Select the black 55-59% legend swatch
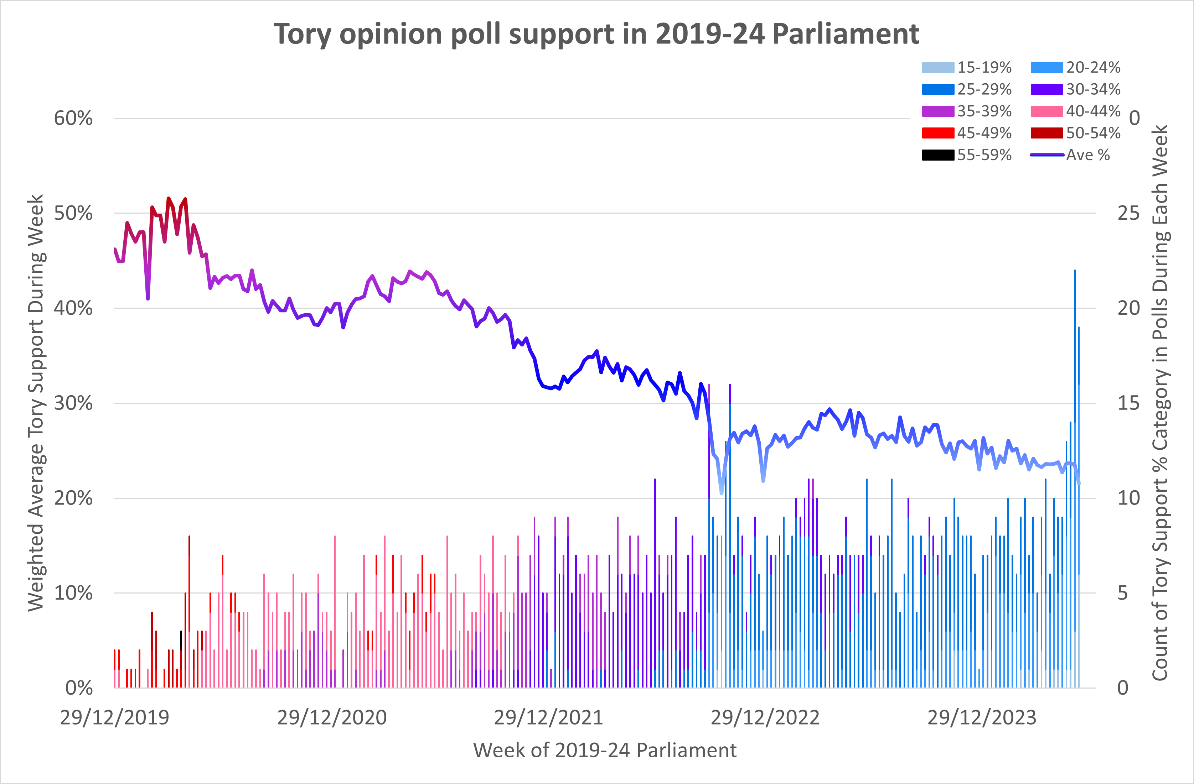The height and width of the screenshot is (784, 1194). tap(938, 155)
